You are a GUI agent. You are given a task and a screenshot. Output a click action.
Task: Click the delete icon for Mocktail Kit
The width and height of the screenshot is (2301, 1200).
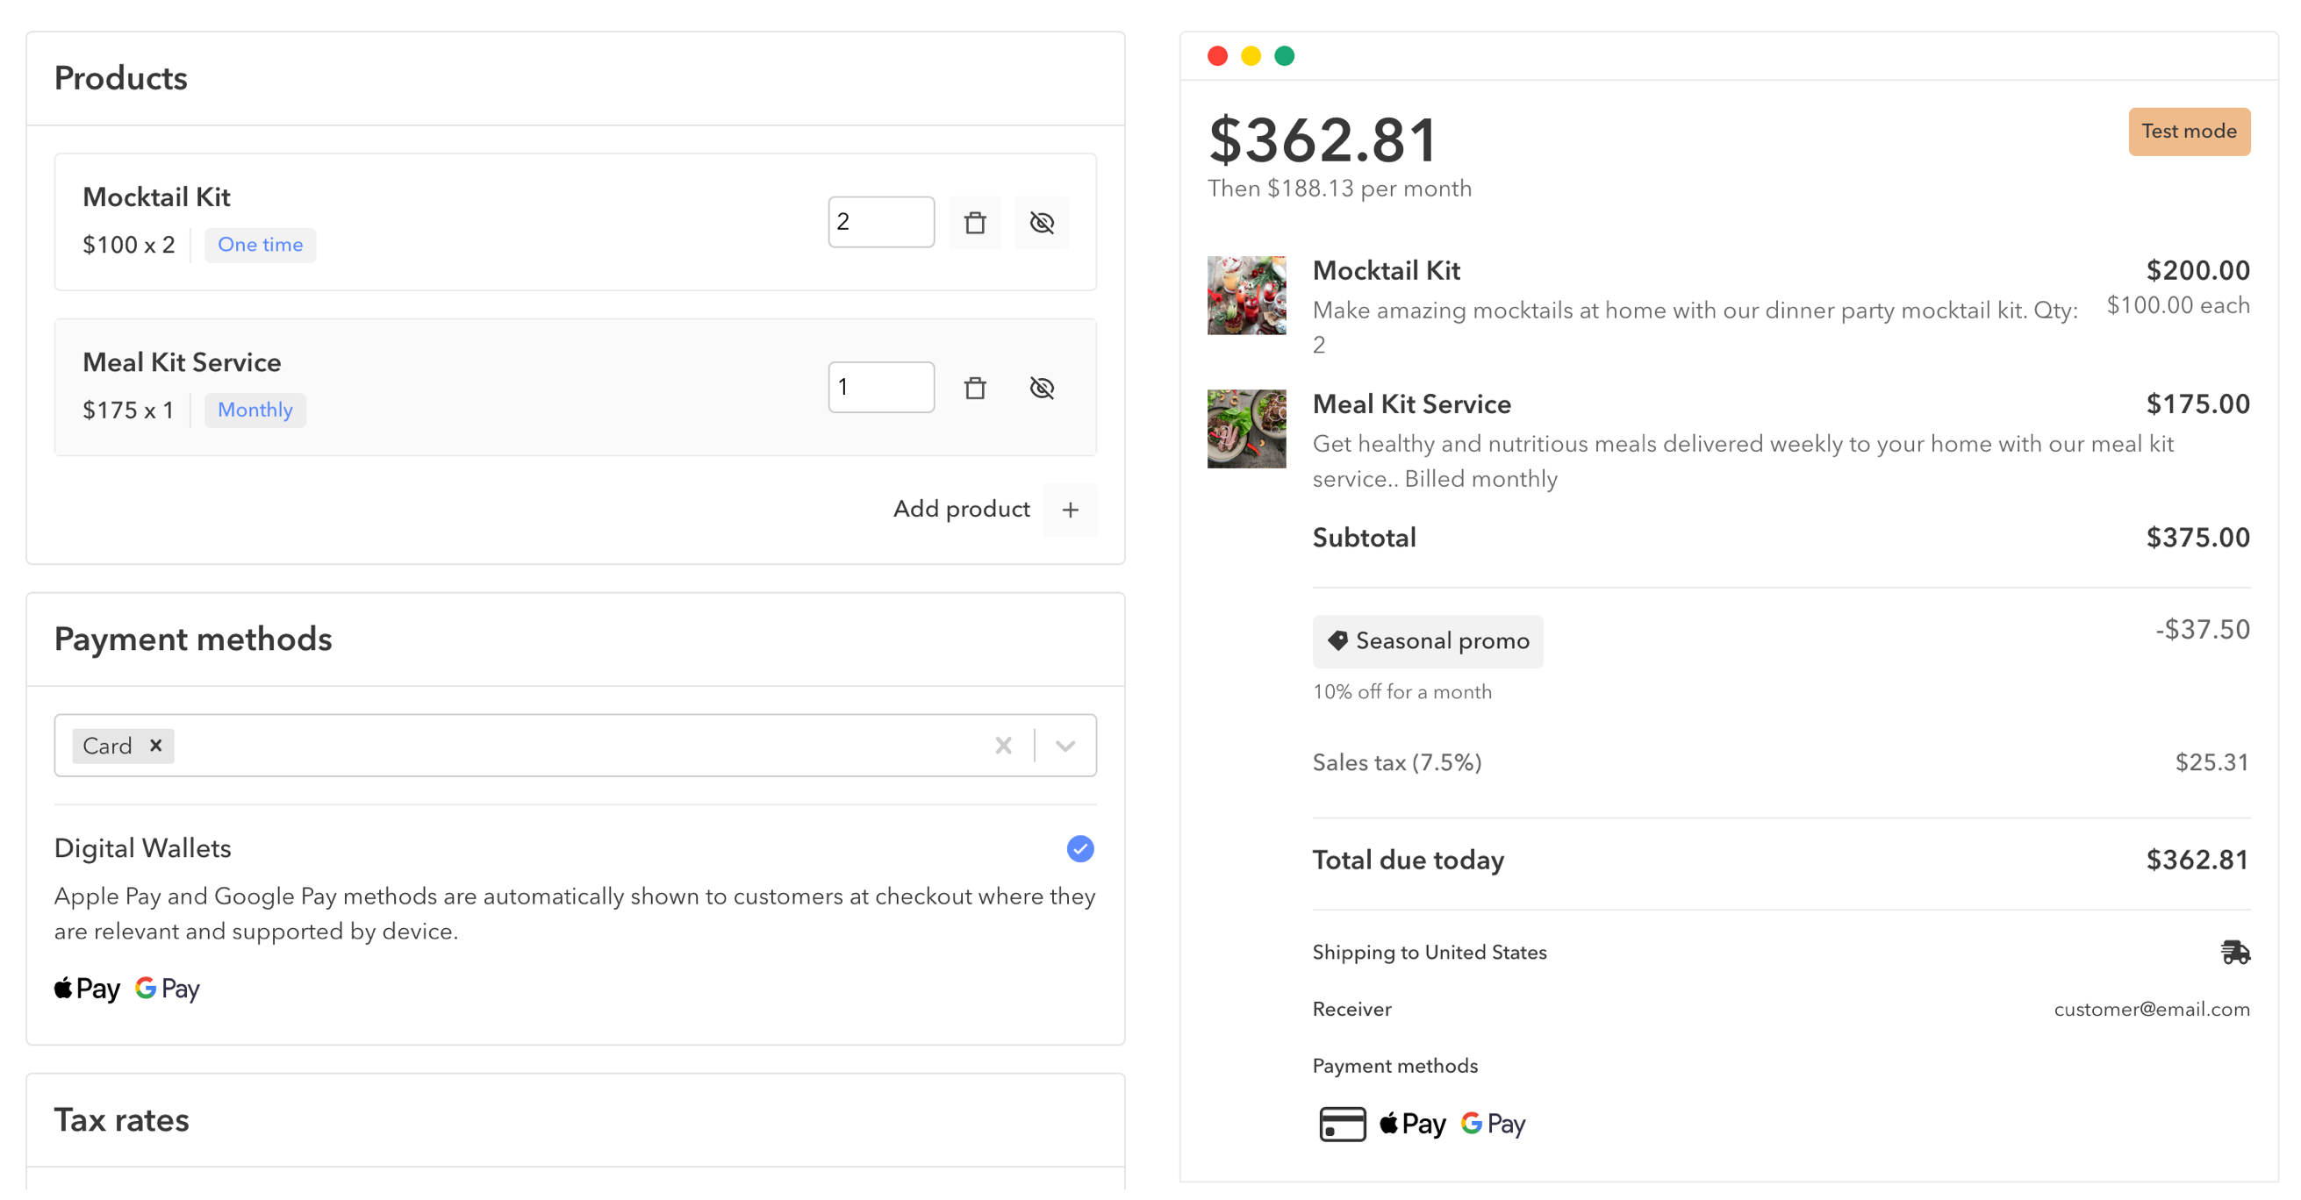pyautogui.click(x=974, y=222)
